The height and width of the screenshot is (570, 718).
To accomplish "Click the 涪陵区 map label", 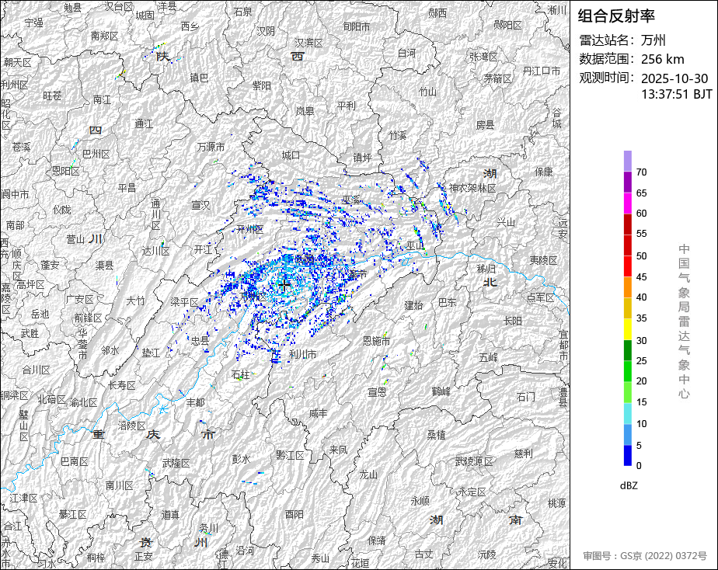I will (x=131, y=426).
